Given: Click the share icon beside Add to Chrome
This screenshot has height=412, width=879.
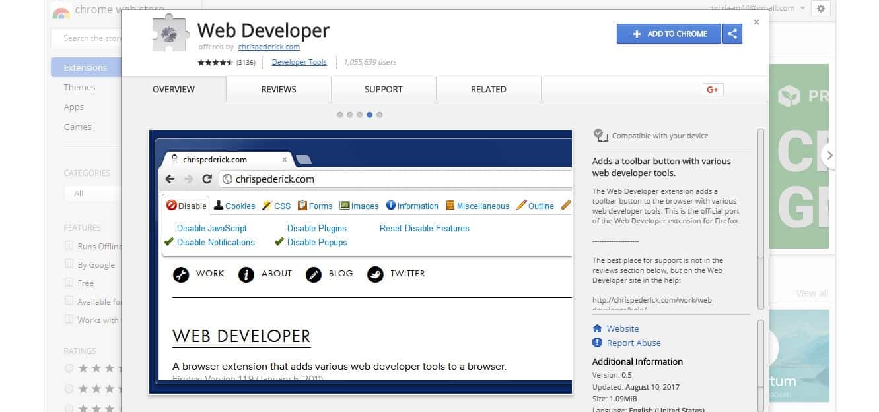Looking at the screenshot, I should 732,34.
